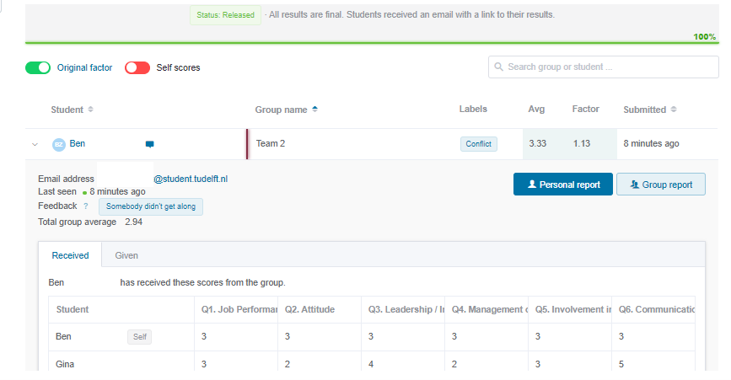Click the student.tudelft.nl email link

point(191,179)
